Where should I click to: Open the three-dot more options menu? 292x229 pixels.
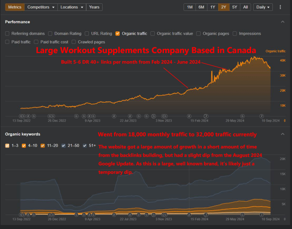[x=280, y=7]
